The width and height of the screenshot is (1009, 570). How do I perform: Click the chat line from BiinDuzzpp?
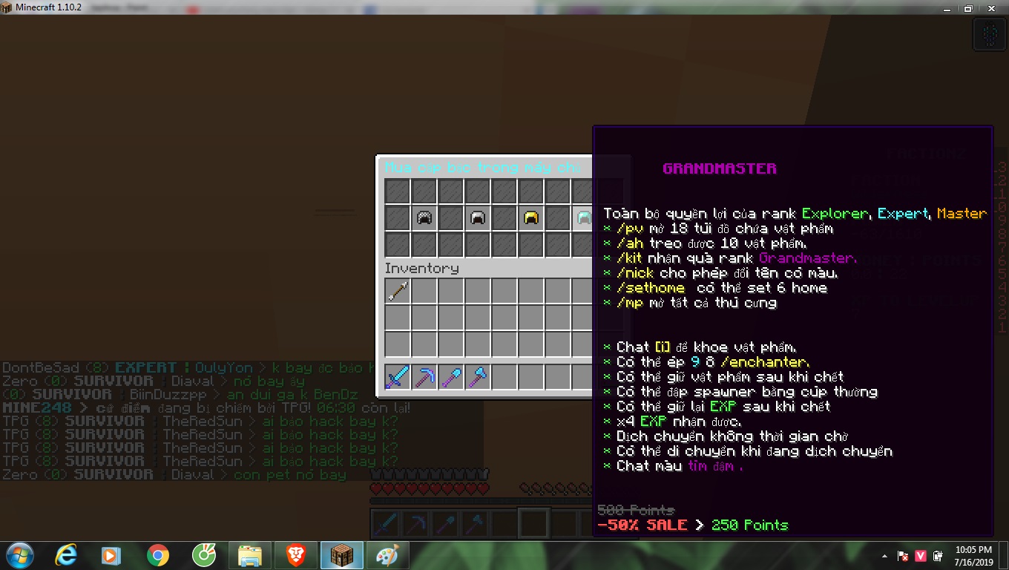[180, 394]
